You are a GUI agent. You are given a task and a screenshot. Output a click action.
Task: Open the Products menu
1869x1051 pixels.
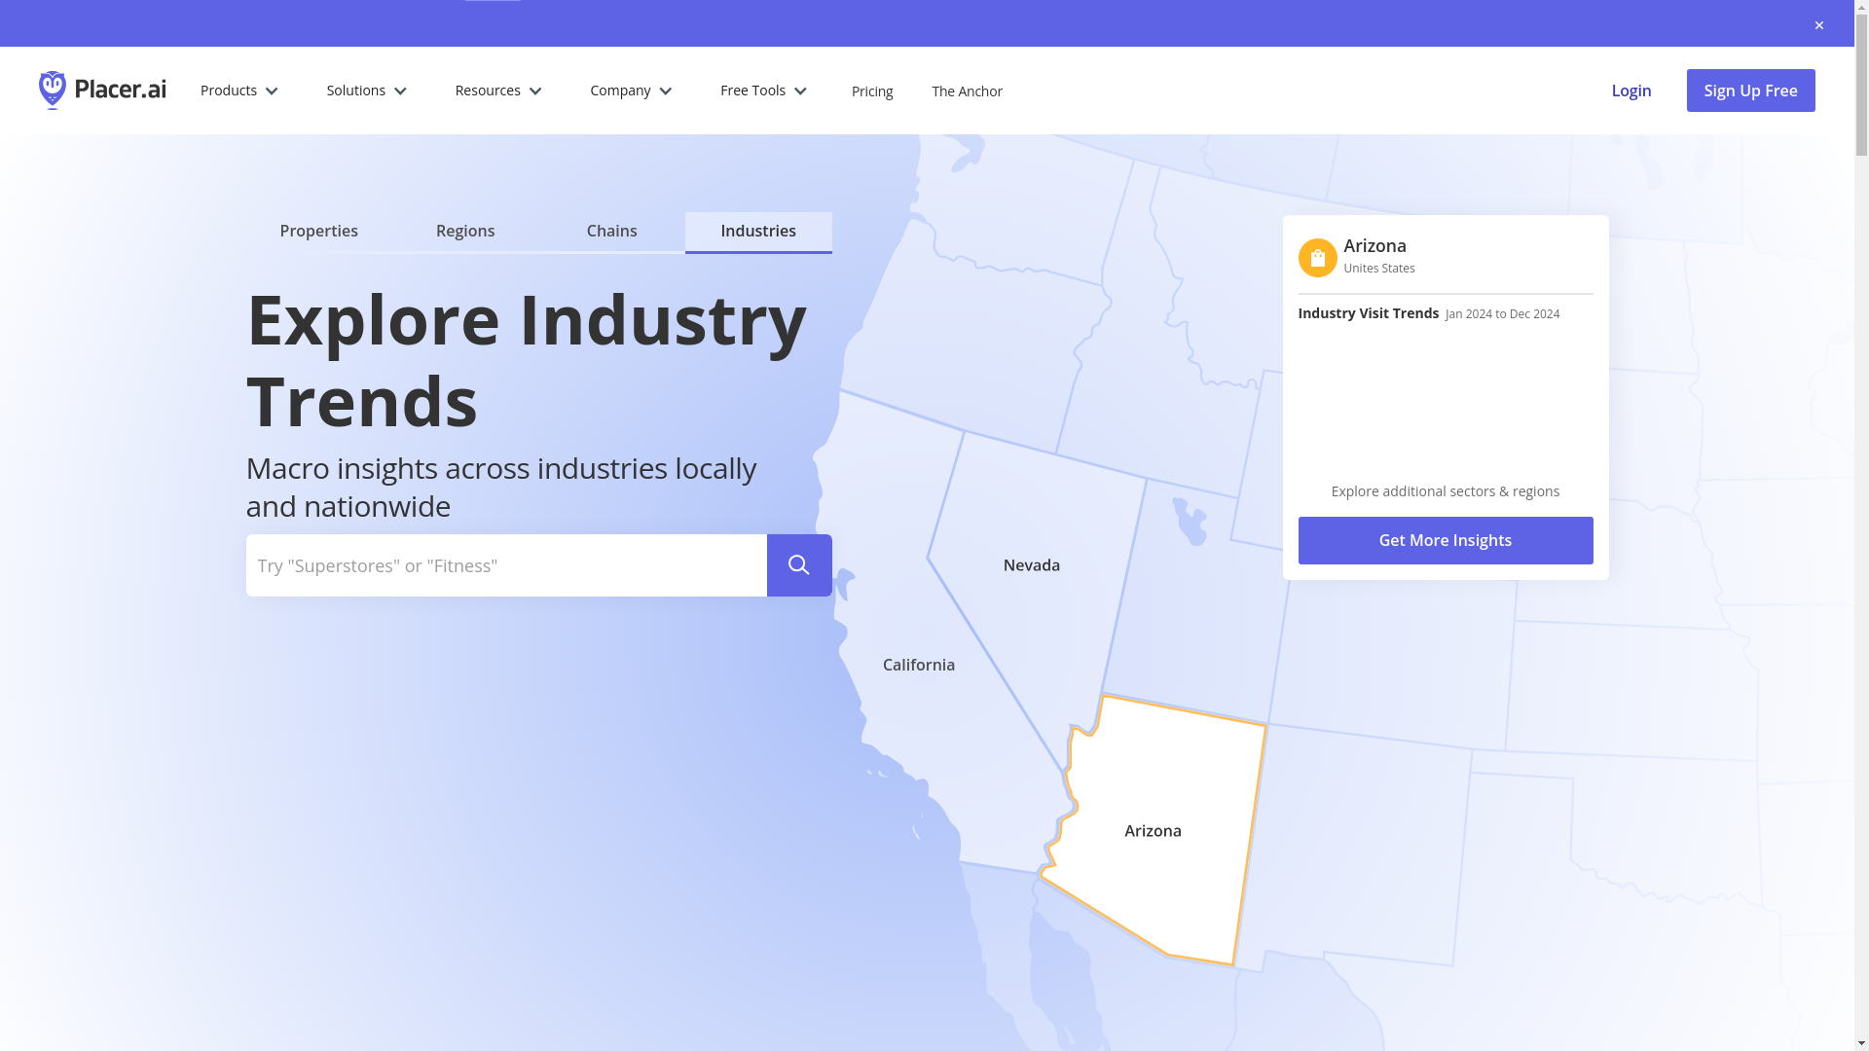pyautogui.click(x=239, y=91)
